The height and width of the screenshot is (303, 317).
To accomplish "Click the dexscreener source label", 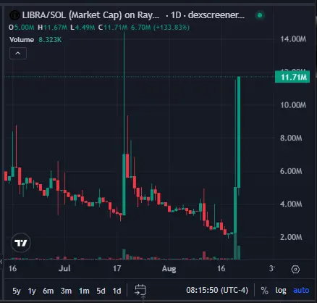I will tap(216, 15).
